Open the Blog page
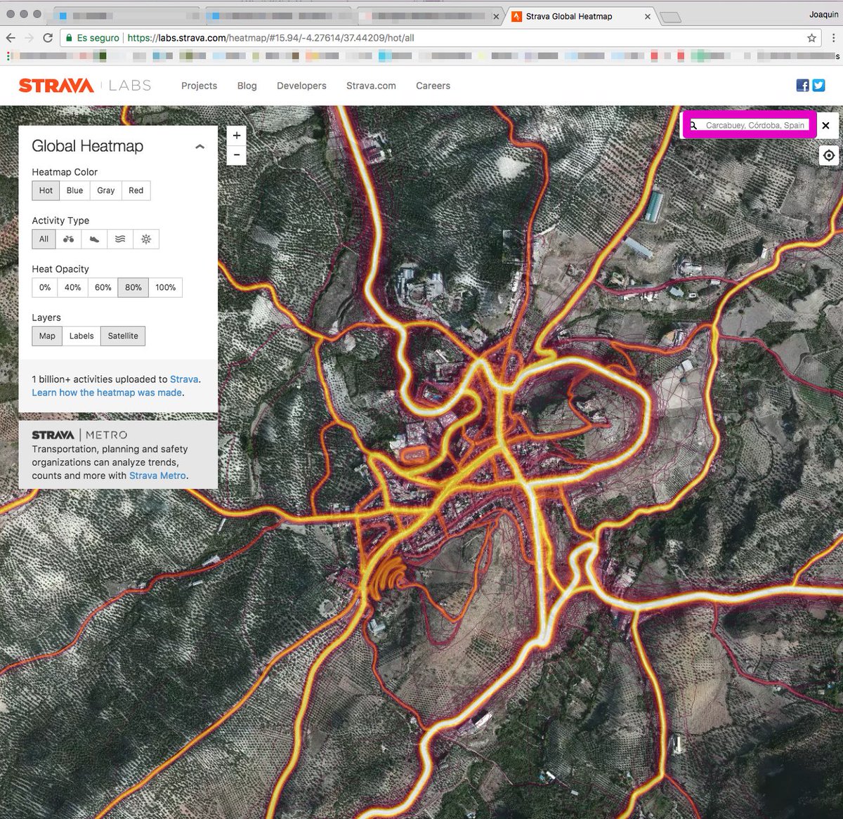 pos(247,86)
